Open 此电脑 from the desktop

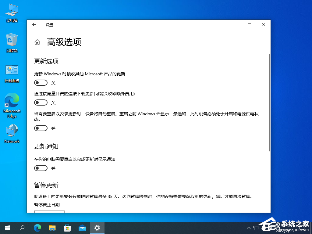(12, 11)
